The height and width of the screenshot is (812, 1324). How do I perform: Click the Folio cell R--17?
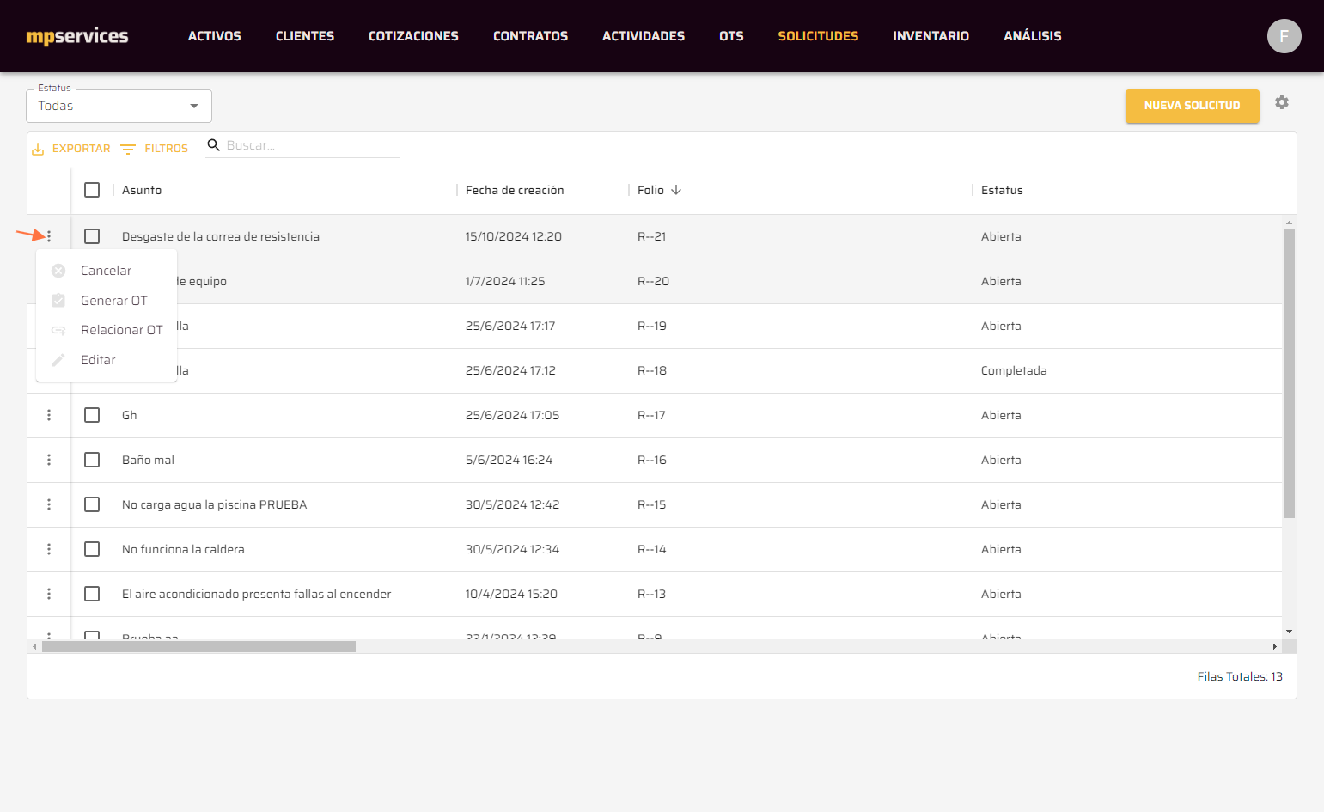click(652, 415)
